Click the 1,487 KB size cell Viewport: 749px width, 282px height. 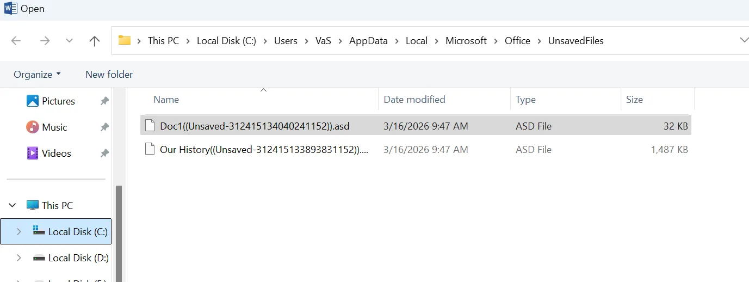(669, 150)
